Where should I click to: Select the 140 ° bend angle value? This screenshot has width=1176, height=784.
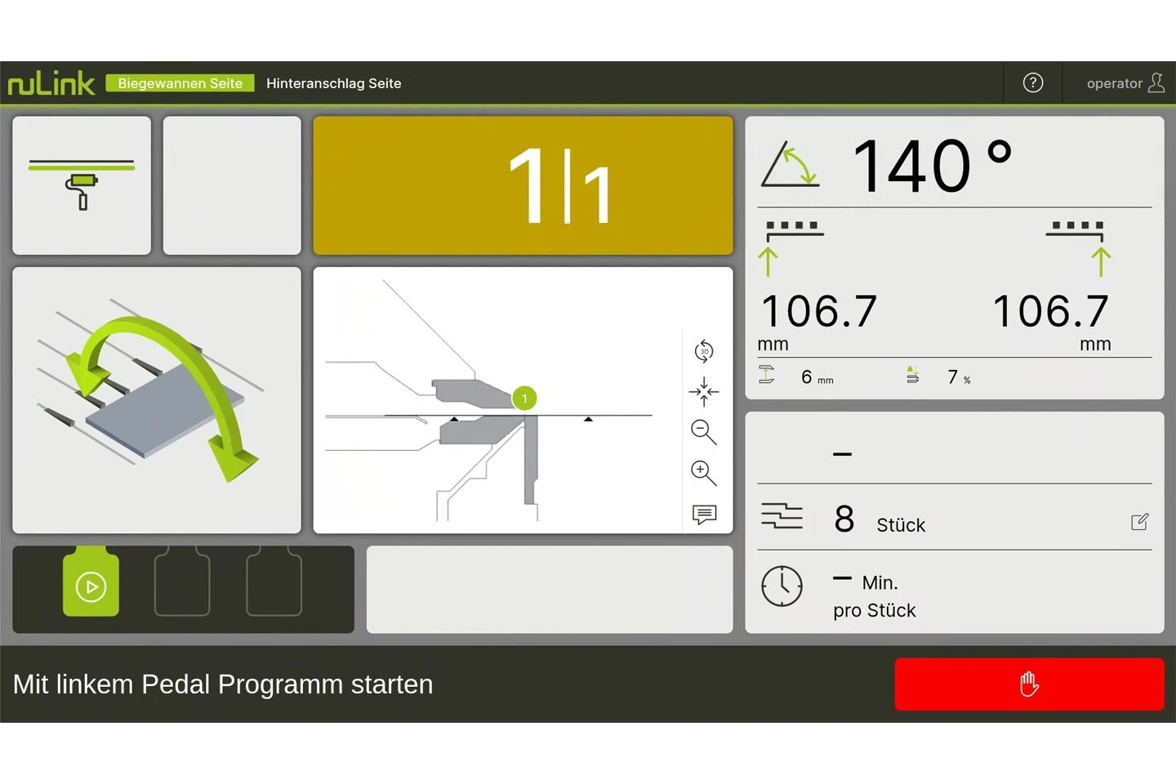(x=932, y=166)
